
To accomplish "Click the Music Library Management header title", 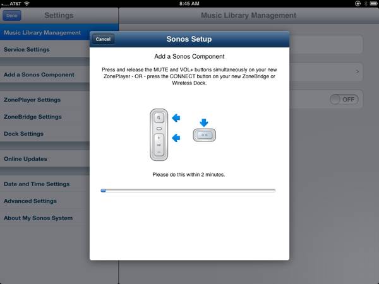I will tap(248, 15).
